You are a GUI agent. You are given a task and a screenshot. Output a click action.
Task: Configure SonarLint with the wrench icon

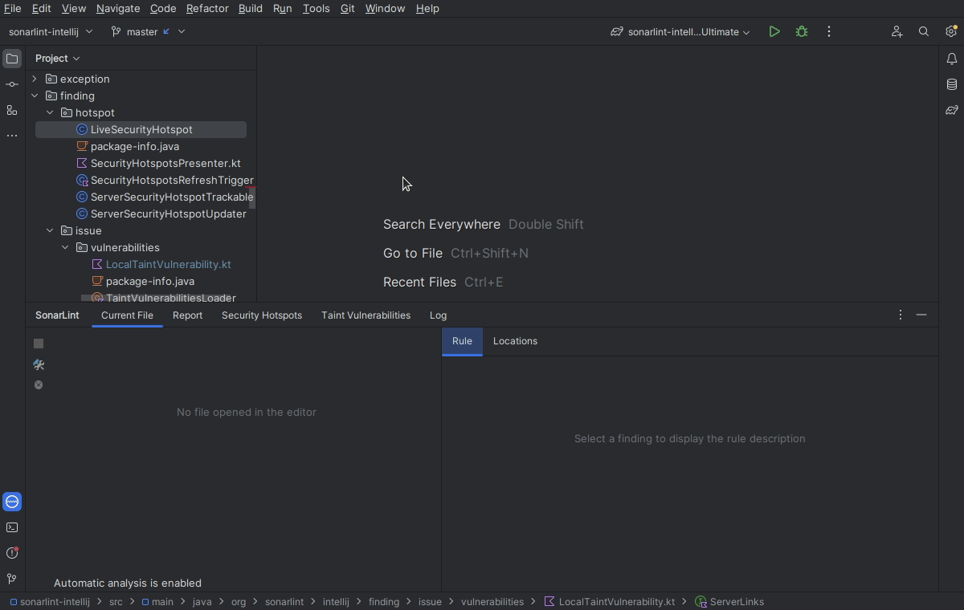[x=38, y=365]
